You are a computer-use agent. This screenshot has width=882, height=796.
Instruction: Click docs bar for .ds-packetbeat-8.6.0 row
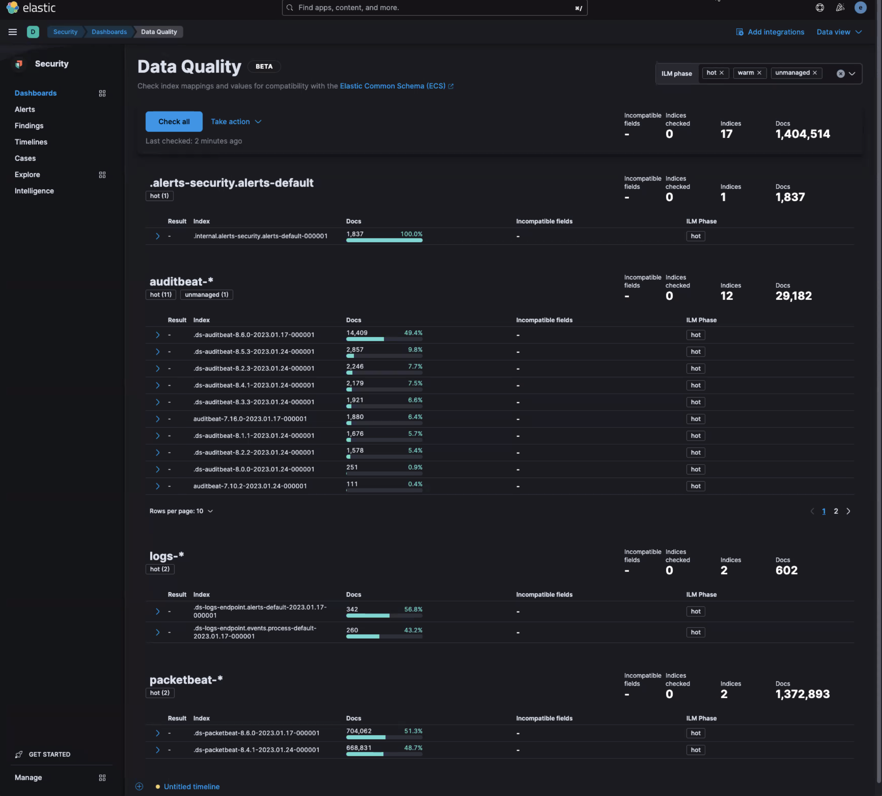[384, 737]
